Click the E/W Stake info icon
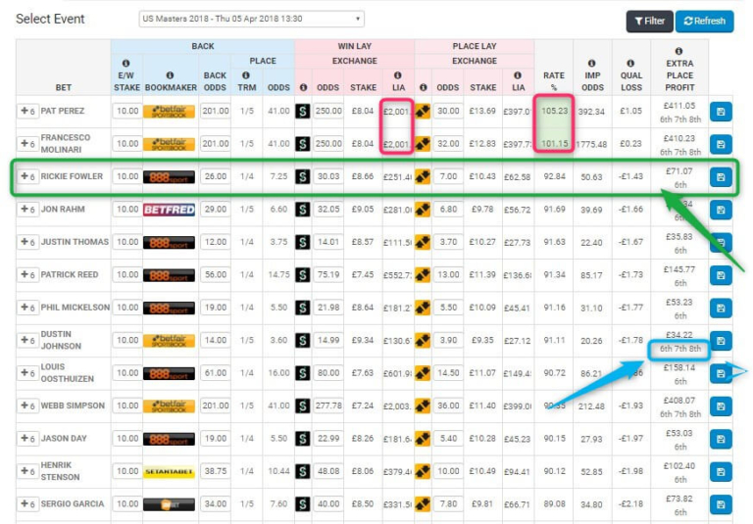The image size is (753, 524). coord(125,64)
